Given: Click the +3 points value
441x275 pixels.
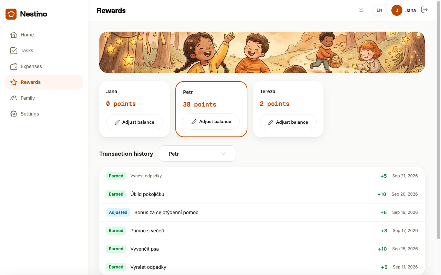Looking at the screenshot, I should [384, 231].
